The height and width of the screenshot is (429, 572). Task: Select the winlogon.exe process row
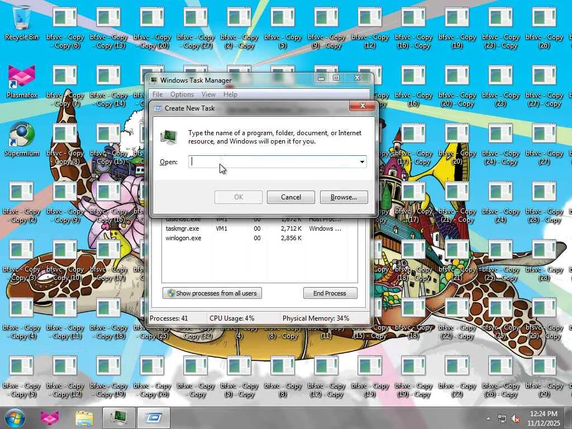click(x=259, y=238)
